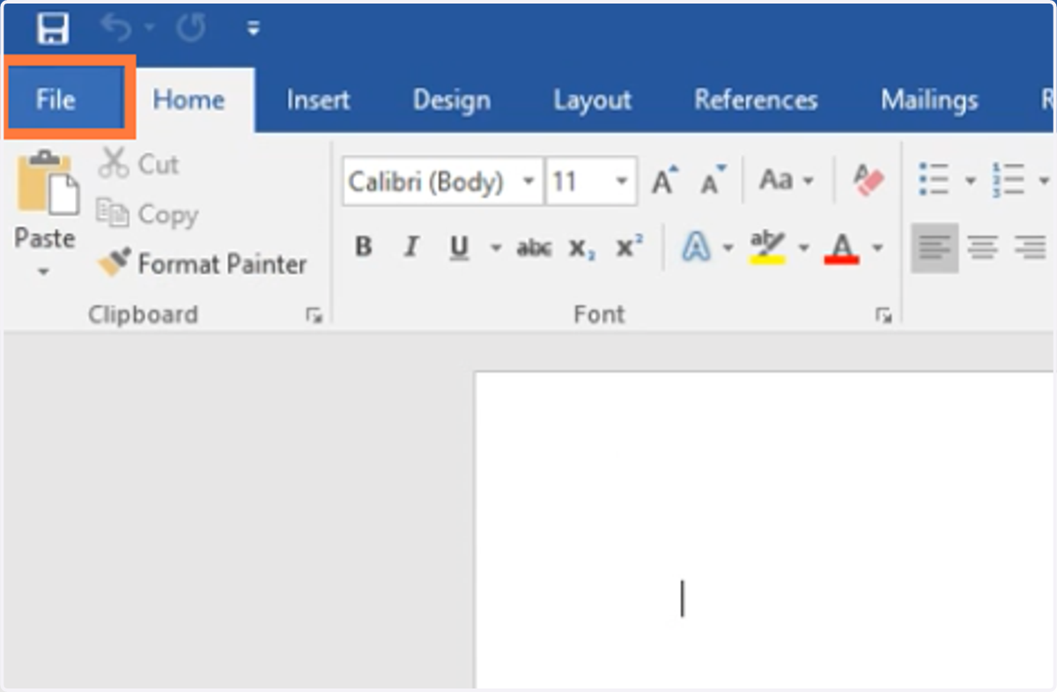Open the Mailings tab

coord(929,100)
